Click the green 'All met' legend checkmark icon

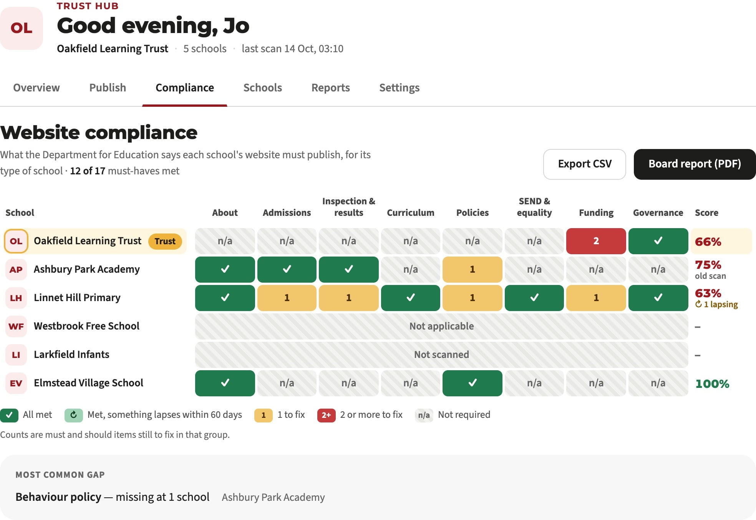[x=9, y=415]
